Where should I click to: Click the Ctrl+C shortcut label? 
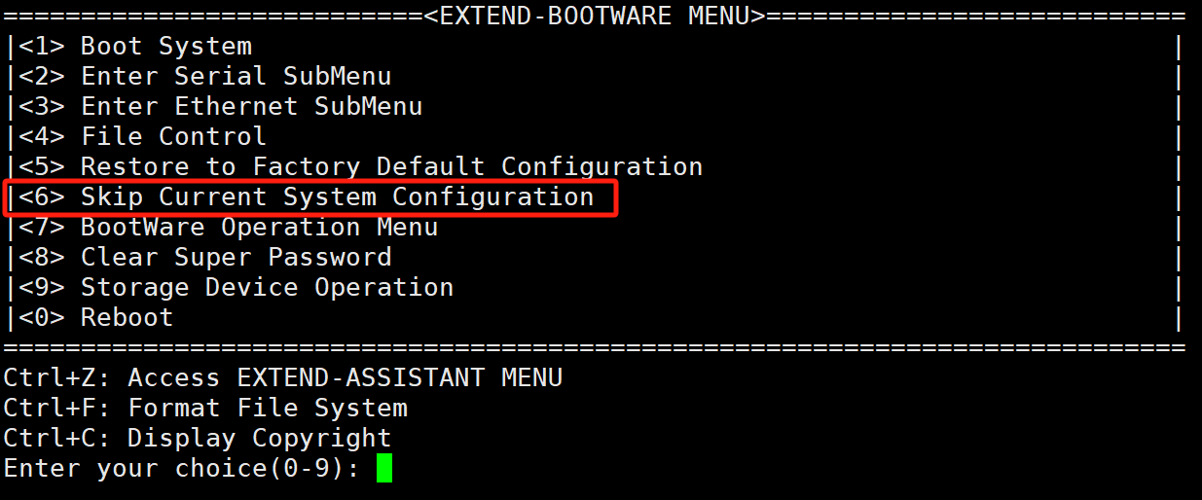57,438
